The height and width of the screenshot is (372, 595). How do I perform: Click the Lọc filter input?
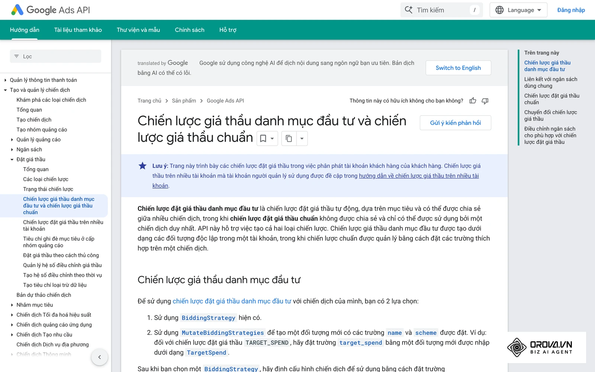[55, 56]
